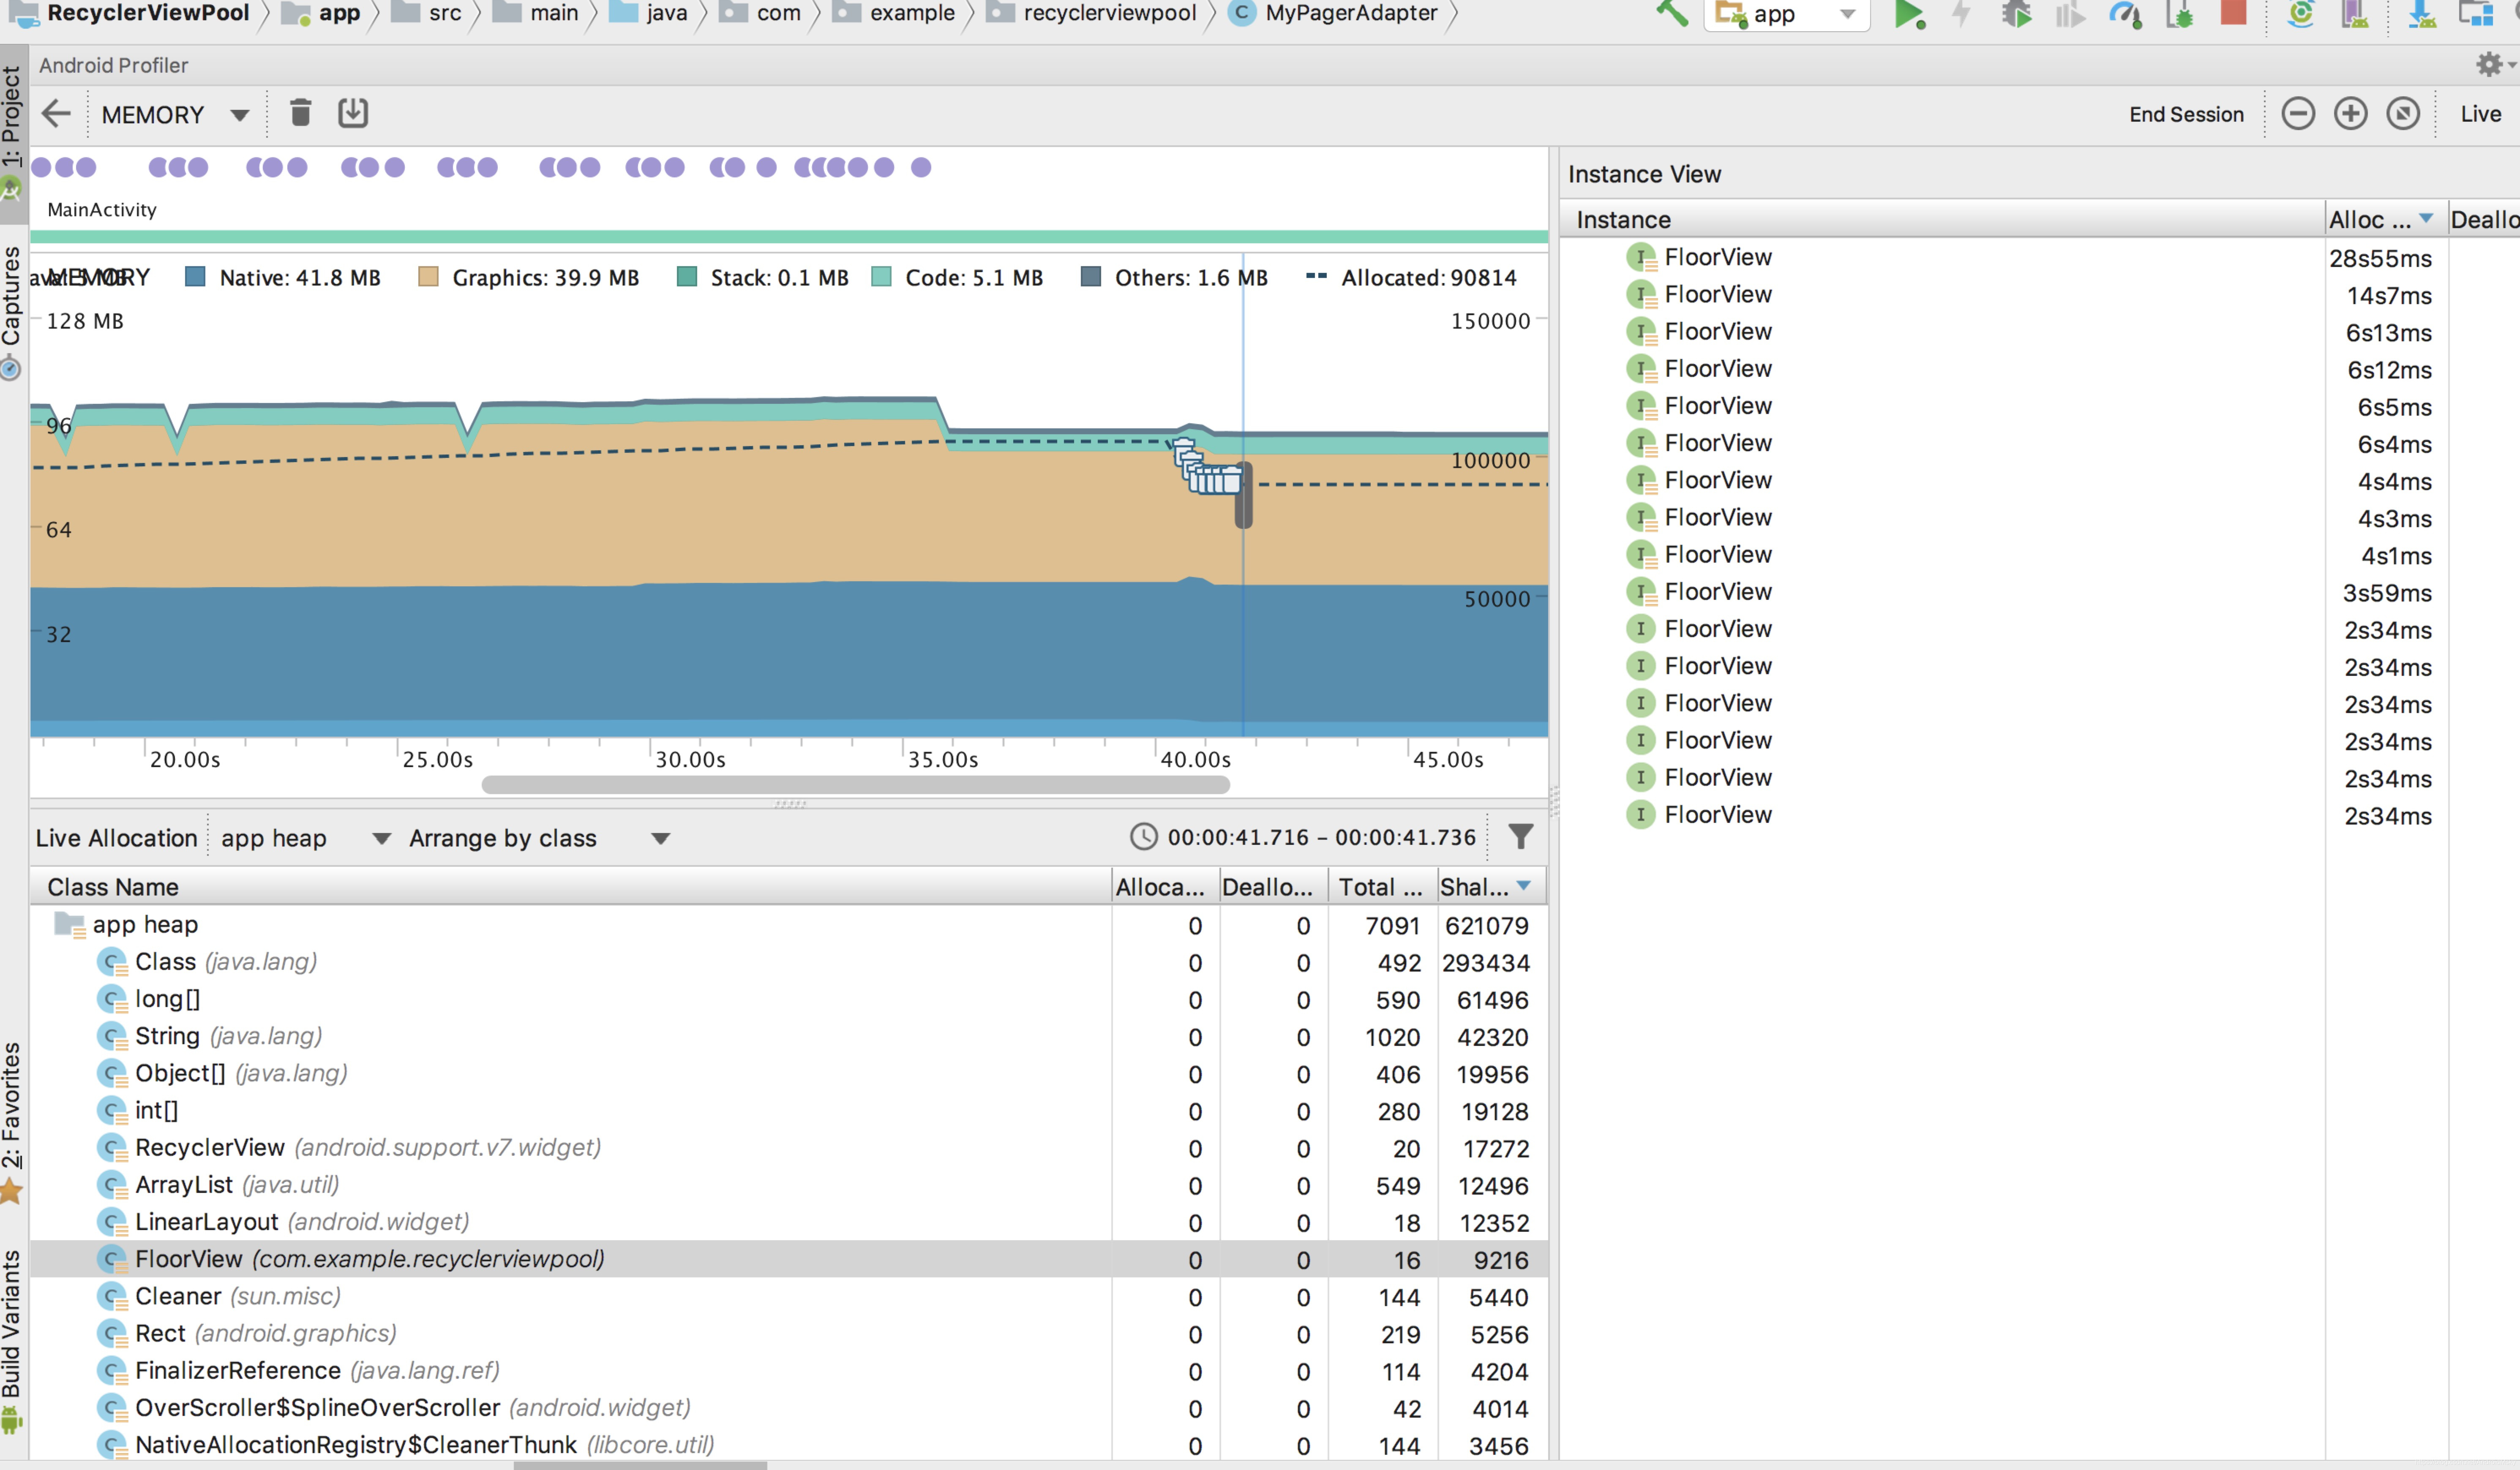Click the selection handle on the memory timeline
The image size is (2520, 1470).
pos(1243,495)
